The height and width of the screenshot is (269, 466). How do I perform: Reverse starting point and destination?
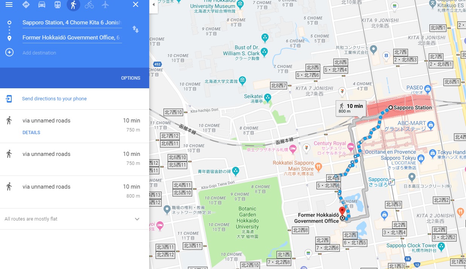(x=136, y=29)
